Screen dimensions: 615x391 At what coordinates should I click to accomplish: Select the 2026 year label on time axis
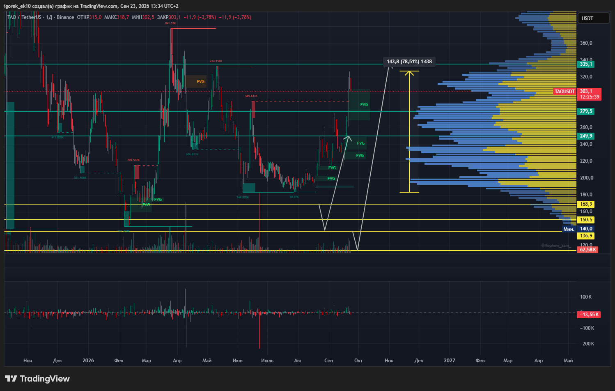click(88, 361)
